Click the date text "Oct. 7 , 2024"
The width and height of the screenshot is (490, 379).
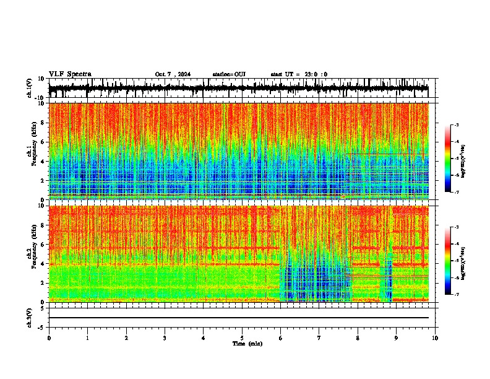tap(173, 74)
